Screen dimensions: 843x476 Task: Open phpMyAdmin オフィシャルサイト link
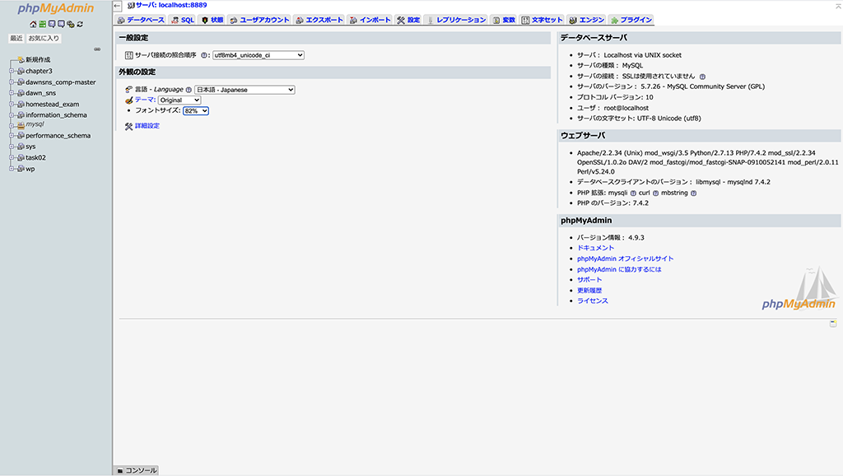coord(626,259)
